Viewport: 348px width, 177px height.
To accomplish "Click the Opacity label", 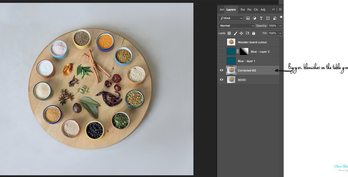I will click(261, 25).
